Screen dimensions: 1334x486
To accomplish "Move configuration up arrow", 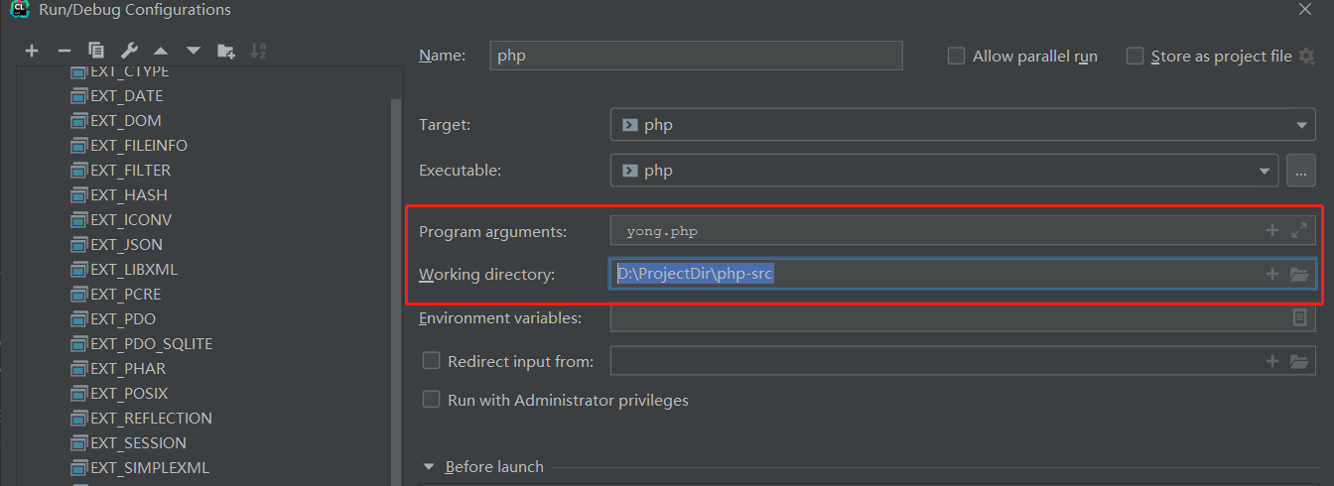I will 161,51.
